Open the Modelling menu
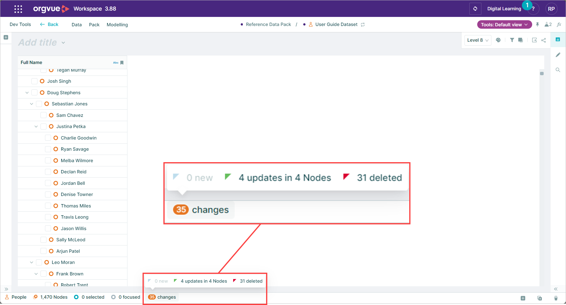The height and width of the screenshot is (305, 566). point(117,25)
